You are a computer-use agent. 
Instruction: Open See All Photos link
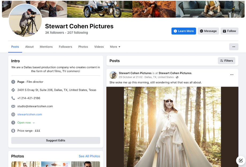point(89,156)
